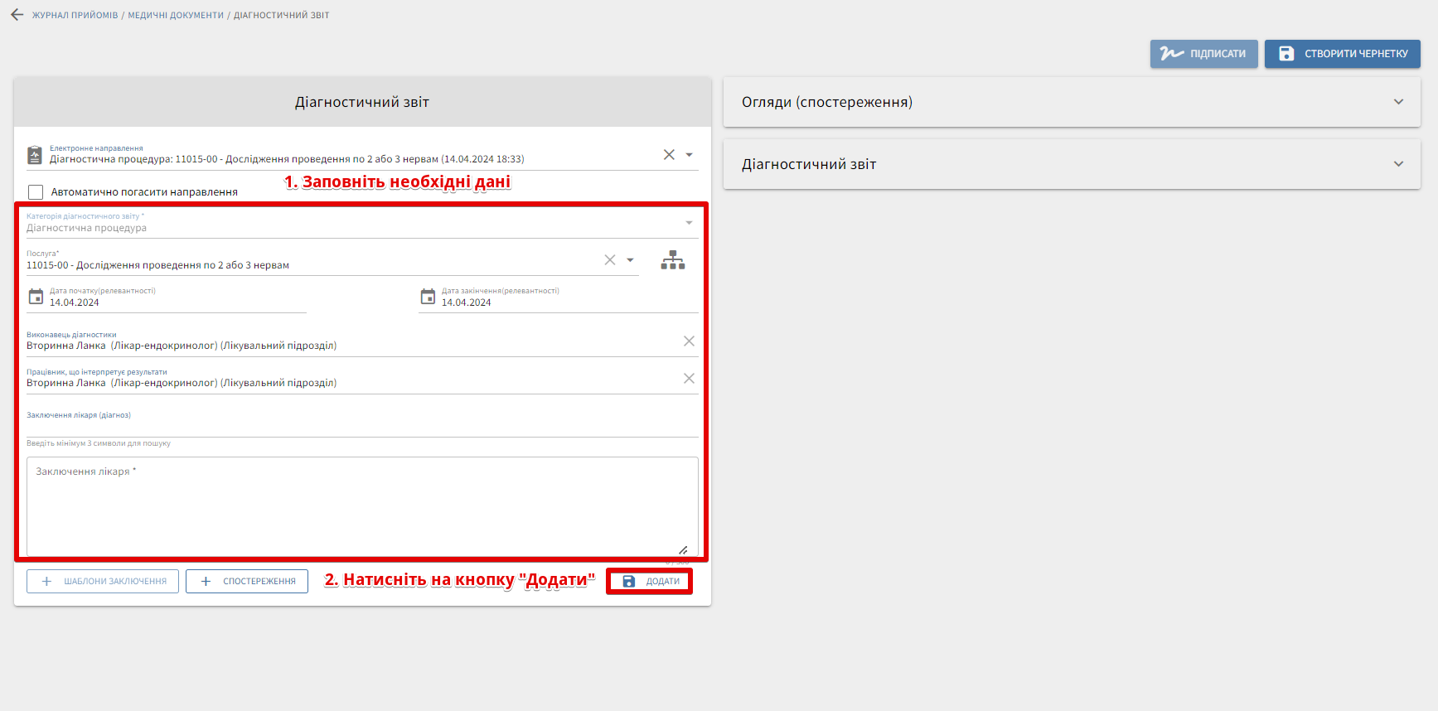Open the start date calendar picker
Image resolution: width=1438 pixels, height=711 pixels.
click(36, 297)
